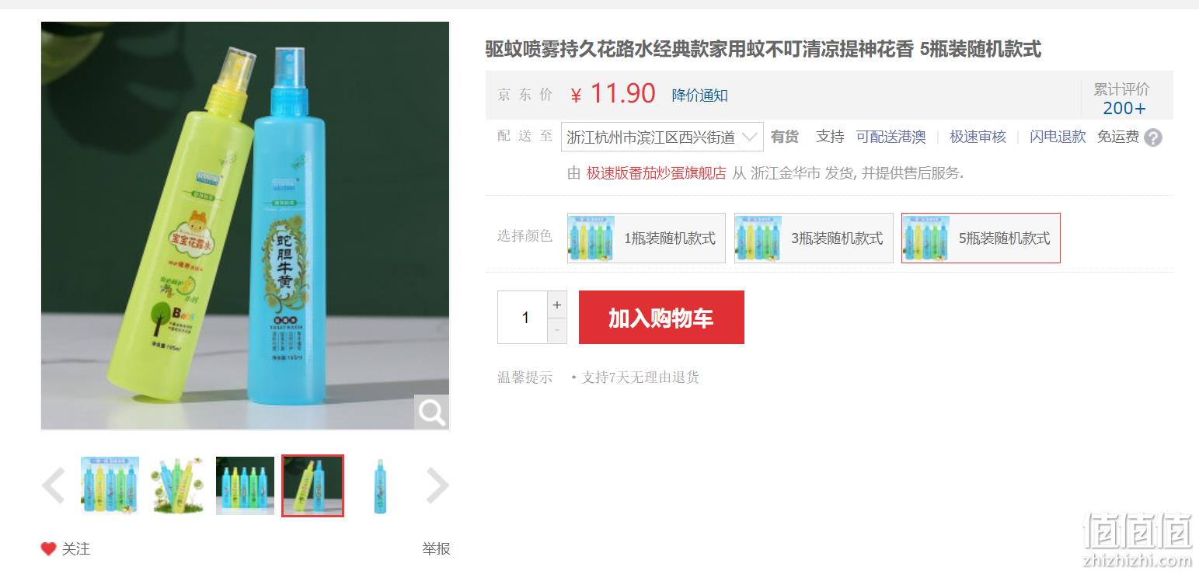Show next thumbnails with right arrow
Screen dimensions: 1199x574
pyautogui.click(x=437, y=486)
